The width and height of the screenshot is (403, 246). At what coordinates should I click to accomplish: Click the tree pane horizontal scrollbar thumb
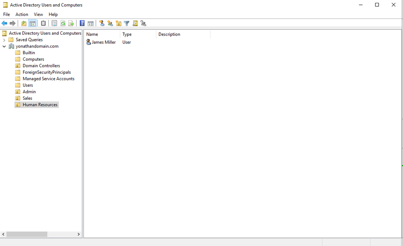point(27,234)
